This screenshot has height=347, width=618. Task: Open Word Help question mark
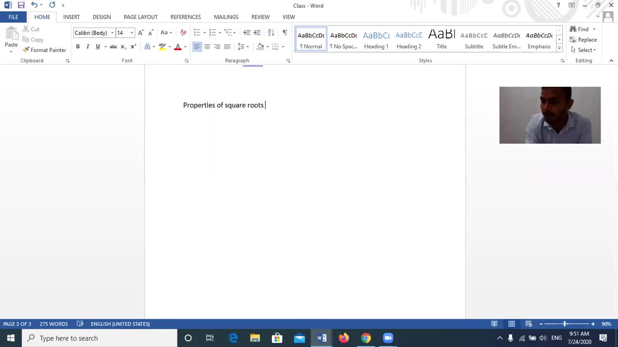point(558,5)
